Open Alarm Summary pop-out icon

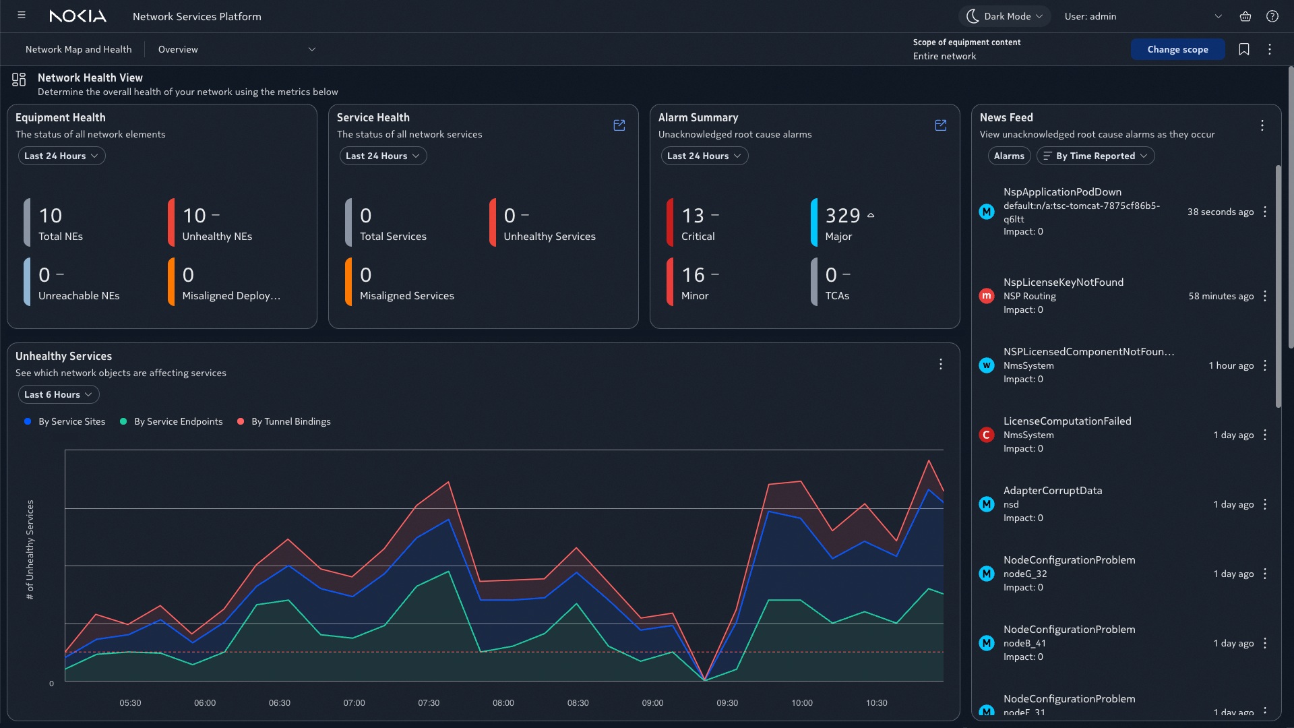click(941, 125)
